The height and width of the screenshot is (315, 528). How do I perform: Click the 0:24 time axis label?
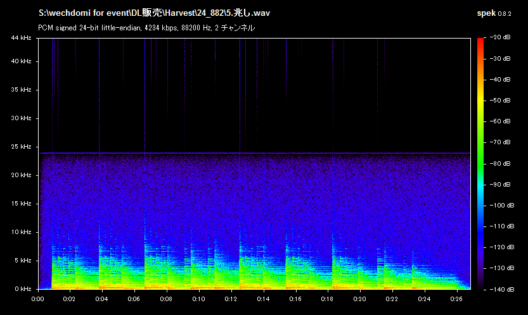(x=424, y=299)
